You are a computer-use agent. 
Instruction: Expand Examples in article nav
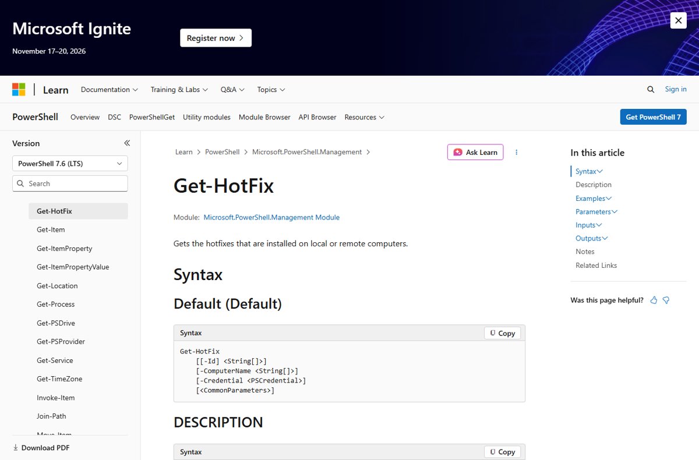coord(594,199)
